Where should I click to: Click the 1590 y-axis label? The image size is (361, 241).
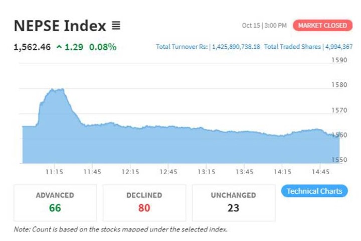click(339, 60)
